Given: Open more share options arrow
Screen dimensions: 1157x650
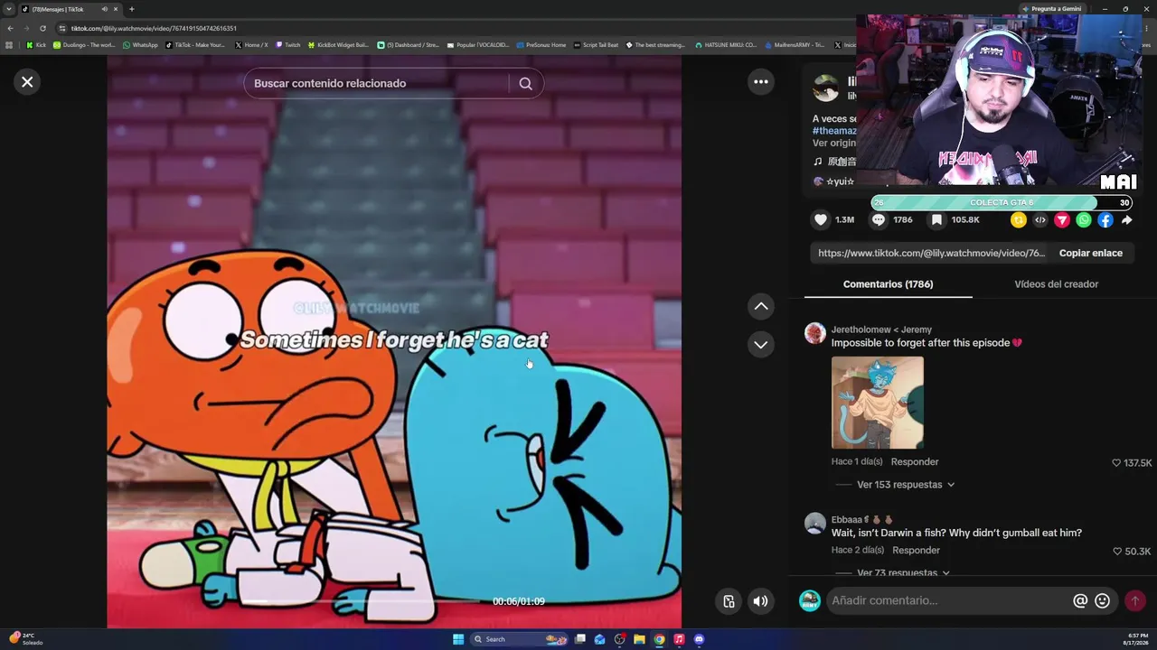Looking at the screenshot, I should (1127, 219).
